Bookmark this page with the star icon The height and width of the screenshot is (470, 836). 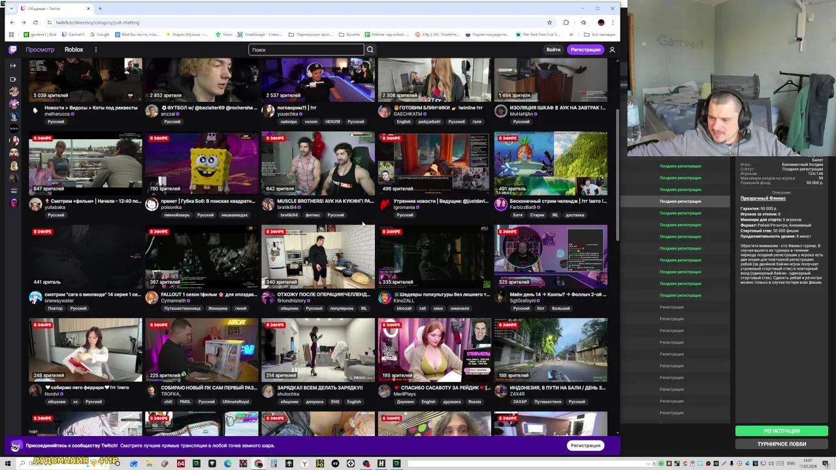[x=549, y=22]
